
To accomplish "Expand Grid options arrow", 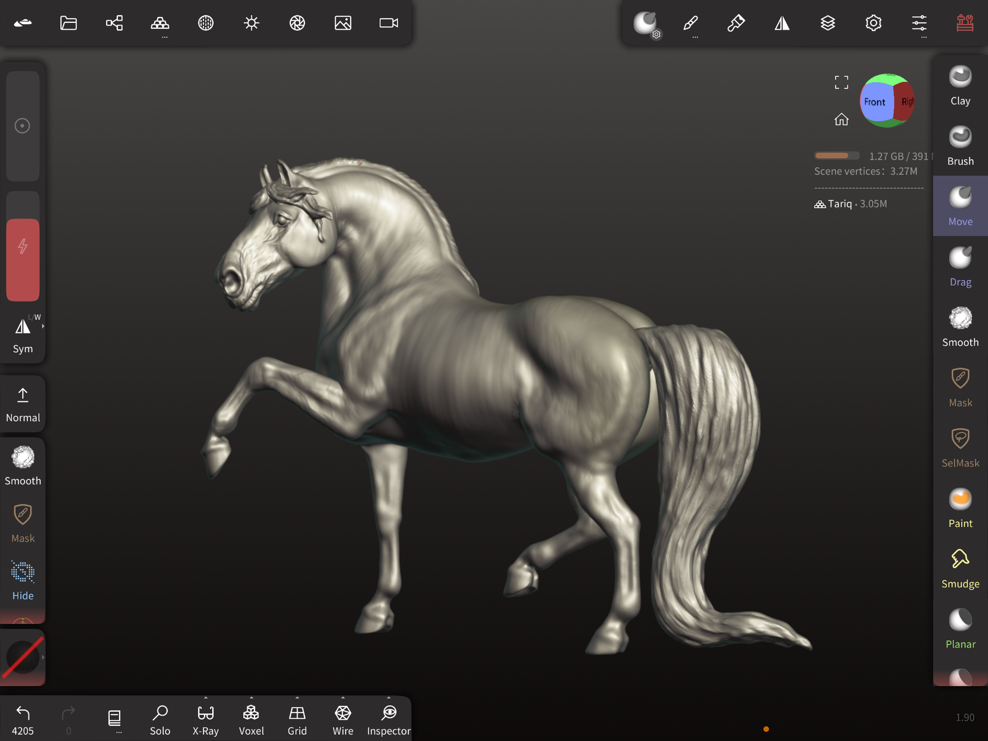I will (297, 698).
